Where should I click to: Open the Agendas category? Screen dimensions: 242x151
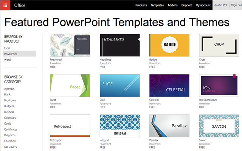pos(9,89)
